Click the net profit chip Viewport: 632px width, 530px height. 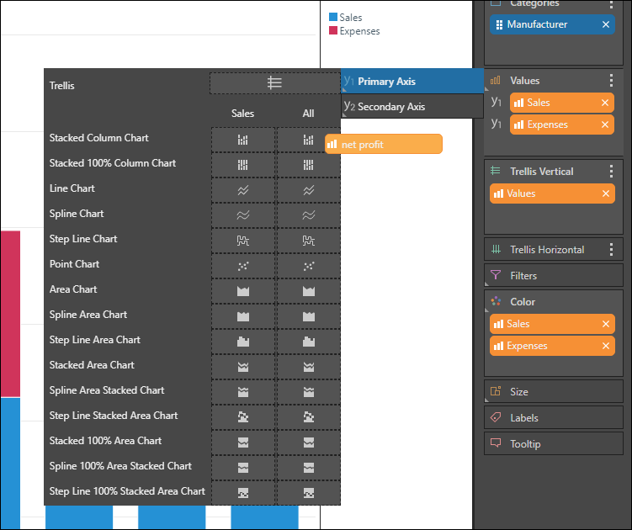383,144
